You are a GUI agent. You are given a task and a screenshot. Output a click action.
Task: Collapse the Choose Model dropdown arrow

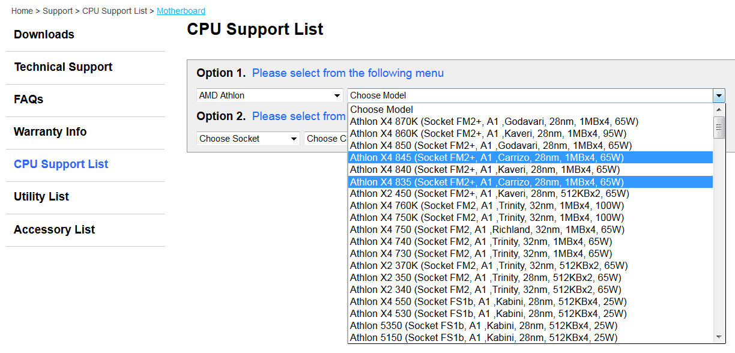tap(719, 95)
